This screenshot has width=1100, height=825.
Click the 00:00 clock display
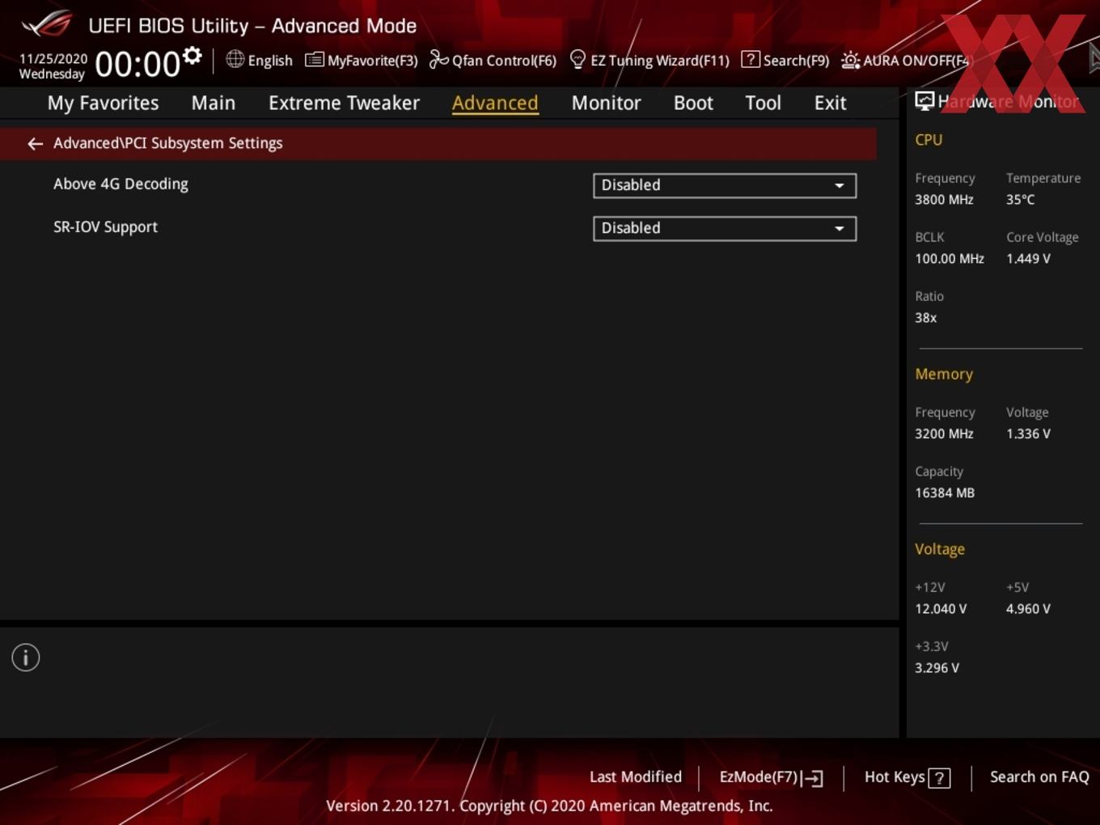[x=137, y=64]
